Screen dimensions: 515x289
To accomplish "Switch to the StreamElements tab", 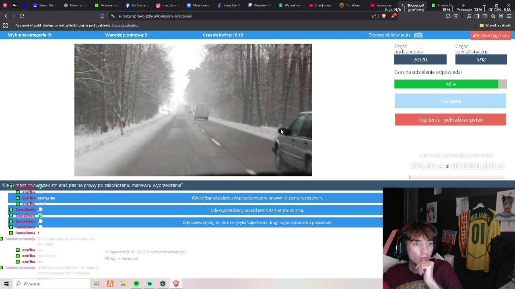I will click(44, 5).
